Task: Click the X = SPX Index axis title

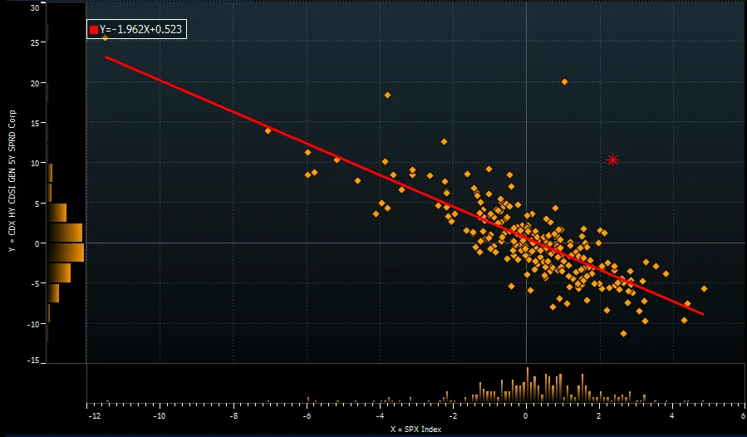Action: click(x=416, y=430)
